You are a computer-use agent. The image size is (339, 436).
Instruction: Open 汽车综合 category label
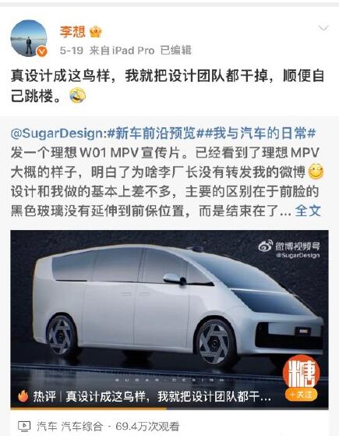(82, 427)
